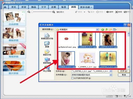Click the 文件名 input field

click(x=91, y=71)
